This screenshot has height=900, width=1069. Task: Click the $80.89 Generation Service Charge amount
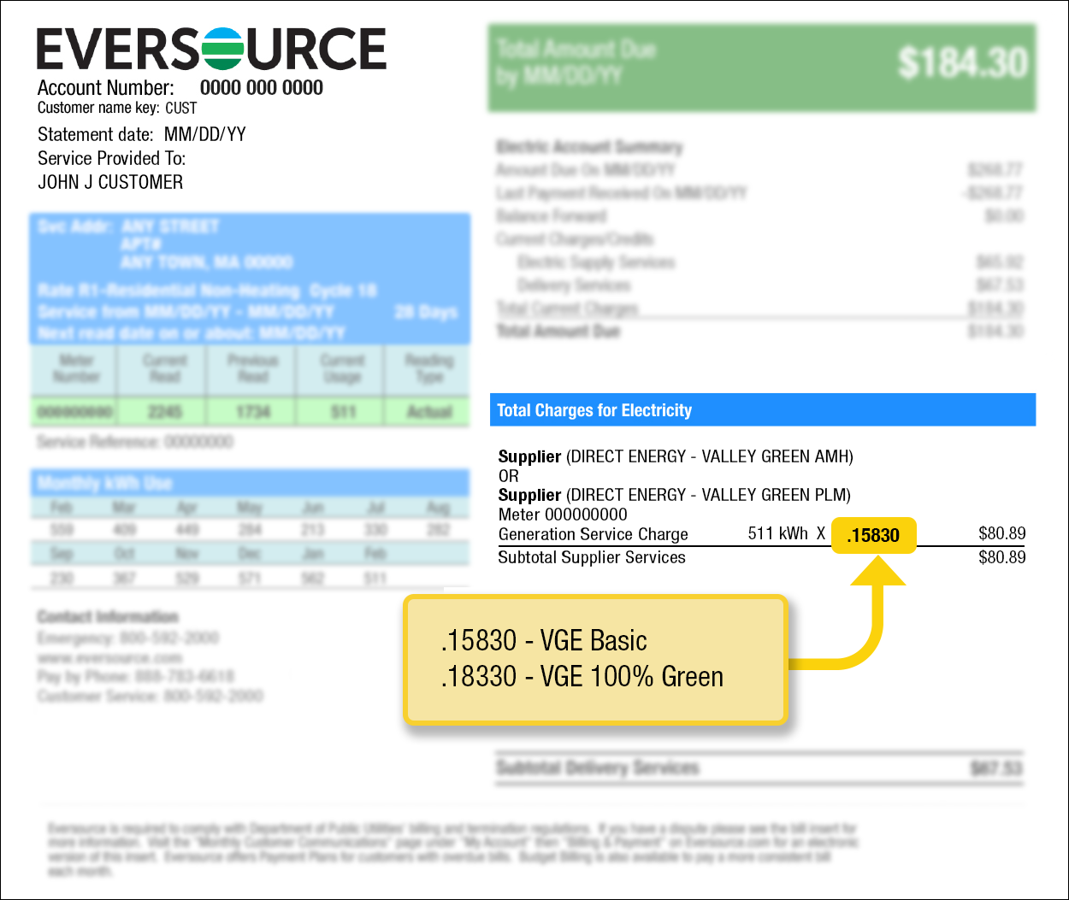coord(1002,534)
